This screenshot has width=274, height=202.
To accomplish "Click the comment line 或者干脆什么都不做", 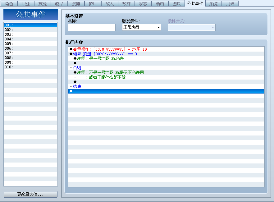I will pos(166,77).
